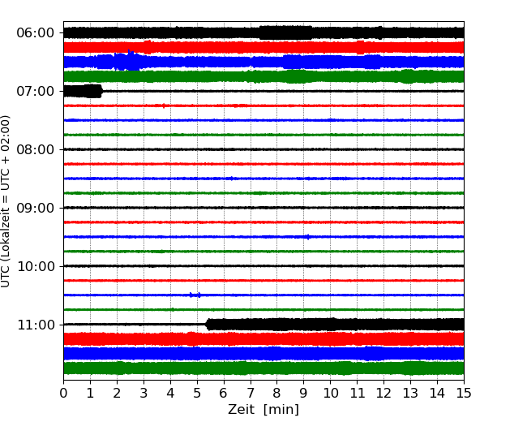This screenshot has height=422, width=527.
Task: Select the x-axis tick label 0
Action: point(63,393)
